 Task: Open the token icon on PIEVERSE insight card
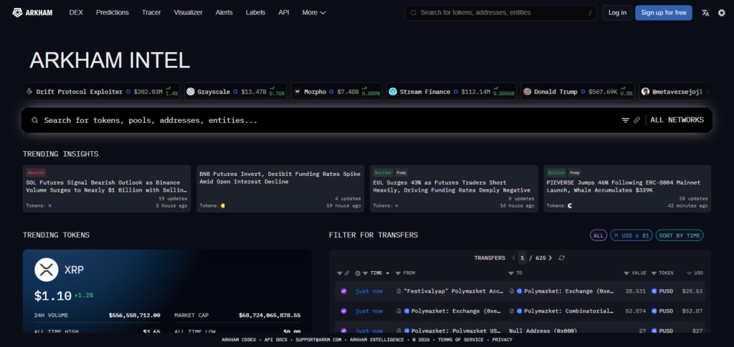pyautogui.click(x=570, y=205)
